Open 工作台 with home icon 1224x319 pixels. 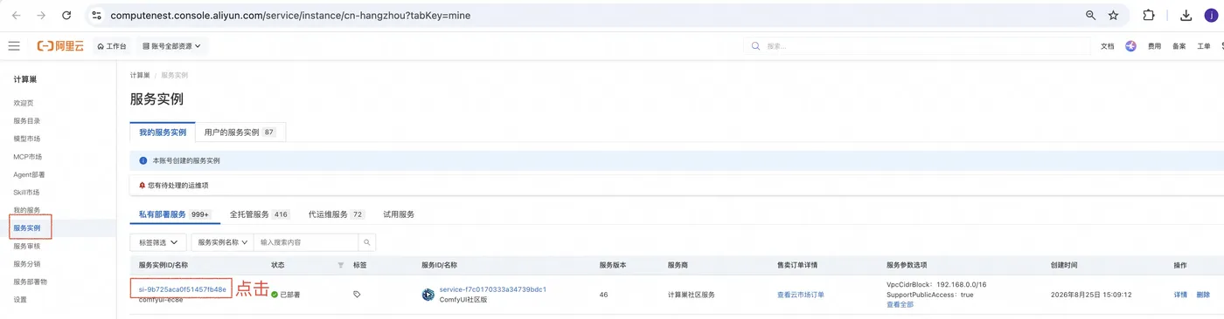(x=112, y=45)
